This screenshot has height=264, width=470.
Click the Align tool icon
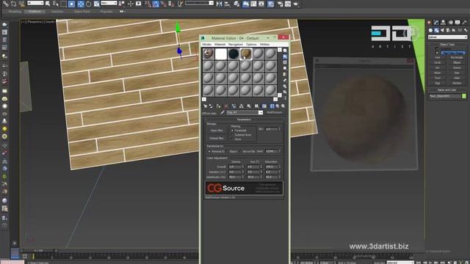click(x=227, y=4)
